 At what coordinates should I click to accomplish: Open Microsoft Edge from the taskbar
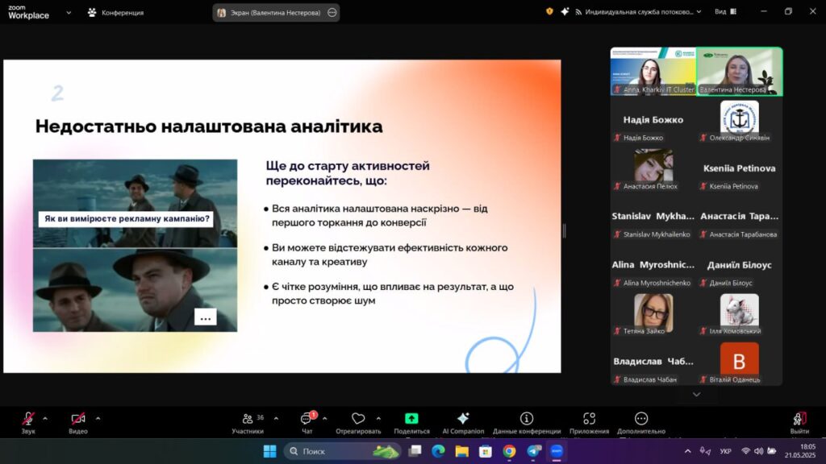click(438, 451)
